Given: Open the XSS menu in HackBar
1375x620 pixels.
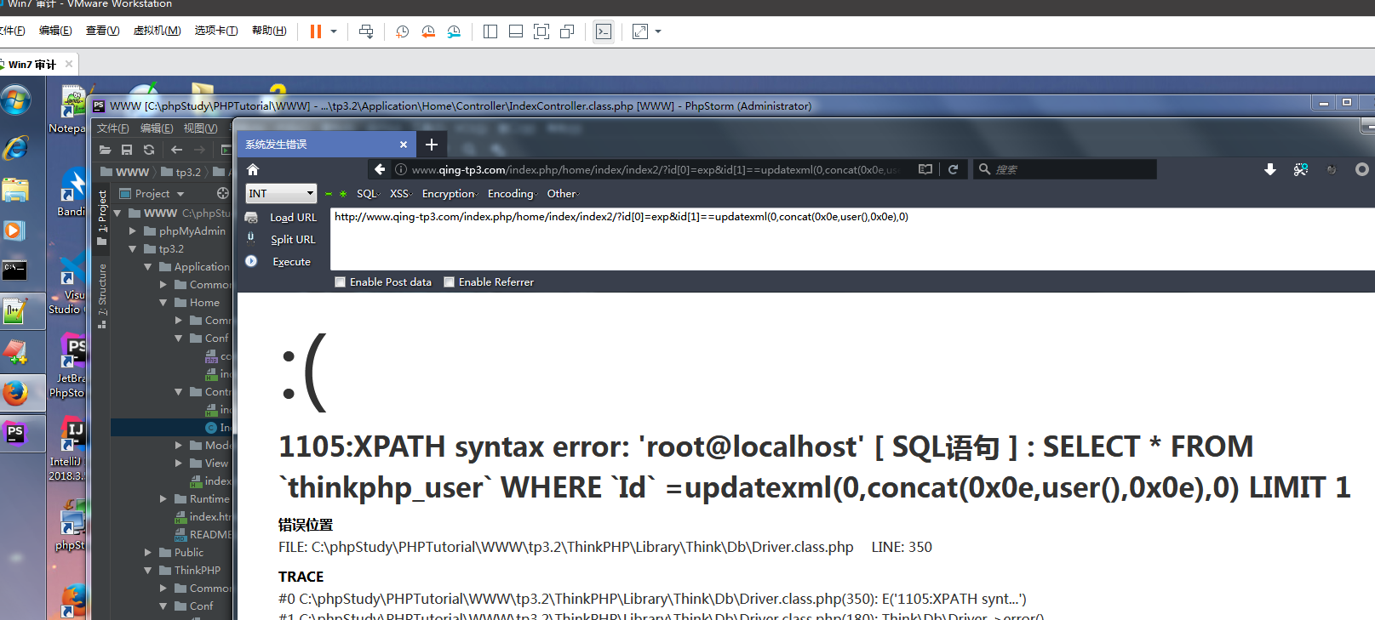Looking at the screenshot, I should tap(400, 194).
